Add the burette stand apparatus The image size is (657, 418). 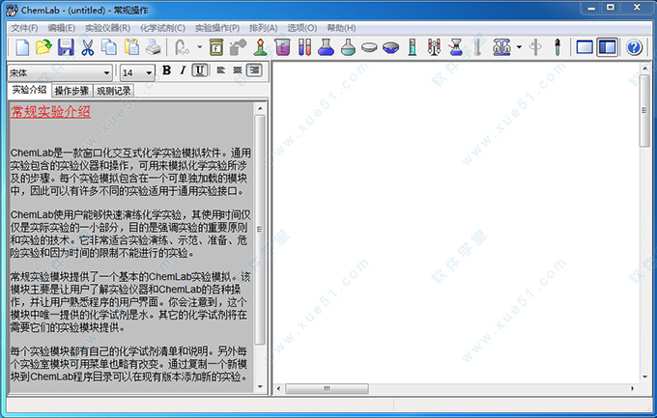(x=434, y=47)
